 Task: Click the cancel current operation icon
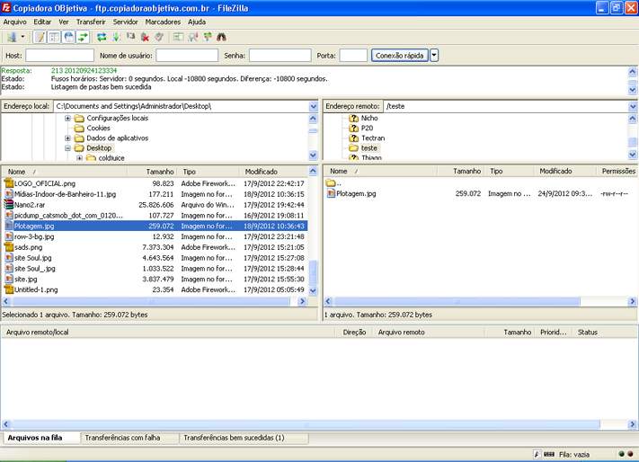[x=130, y=37]
